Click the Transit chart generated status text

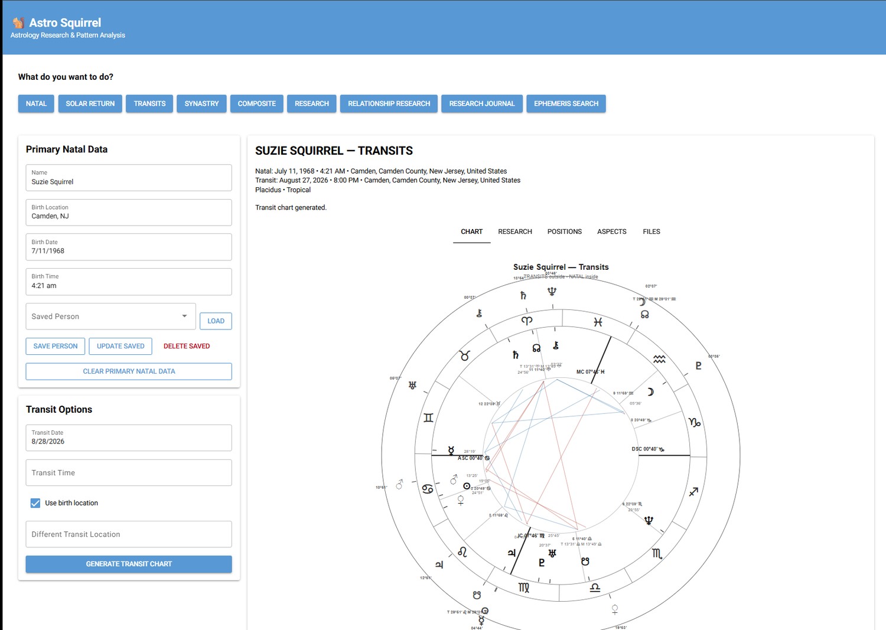[291, 208]
